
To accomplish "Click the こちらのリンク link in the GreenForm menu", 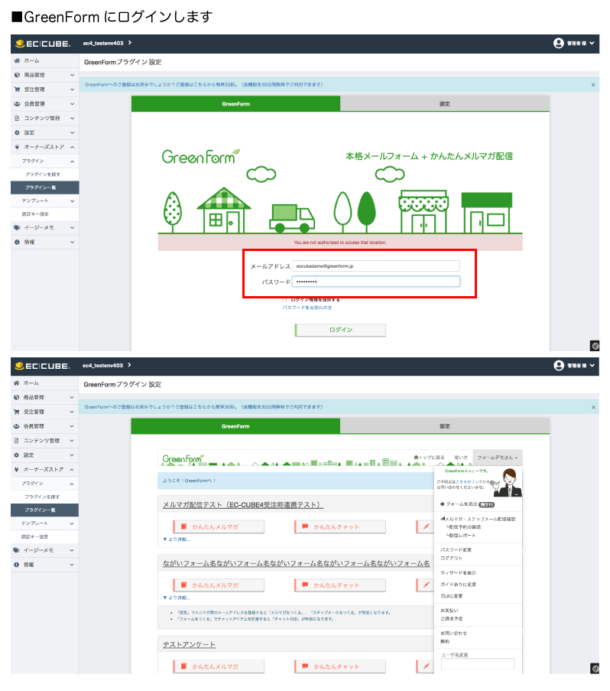I will click(x=469, y=482).
